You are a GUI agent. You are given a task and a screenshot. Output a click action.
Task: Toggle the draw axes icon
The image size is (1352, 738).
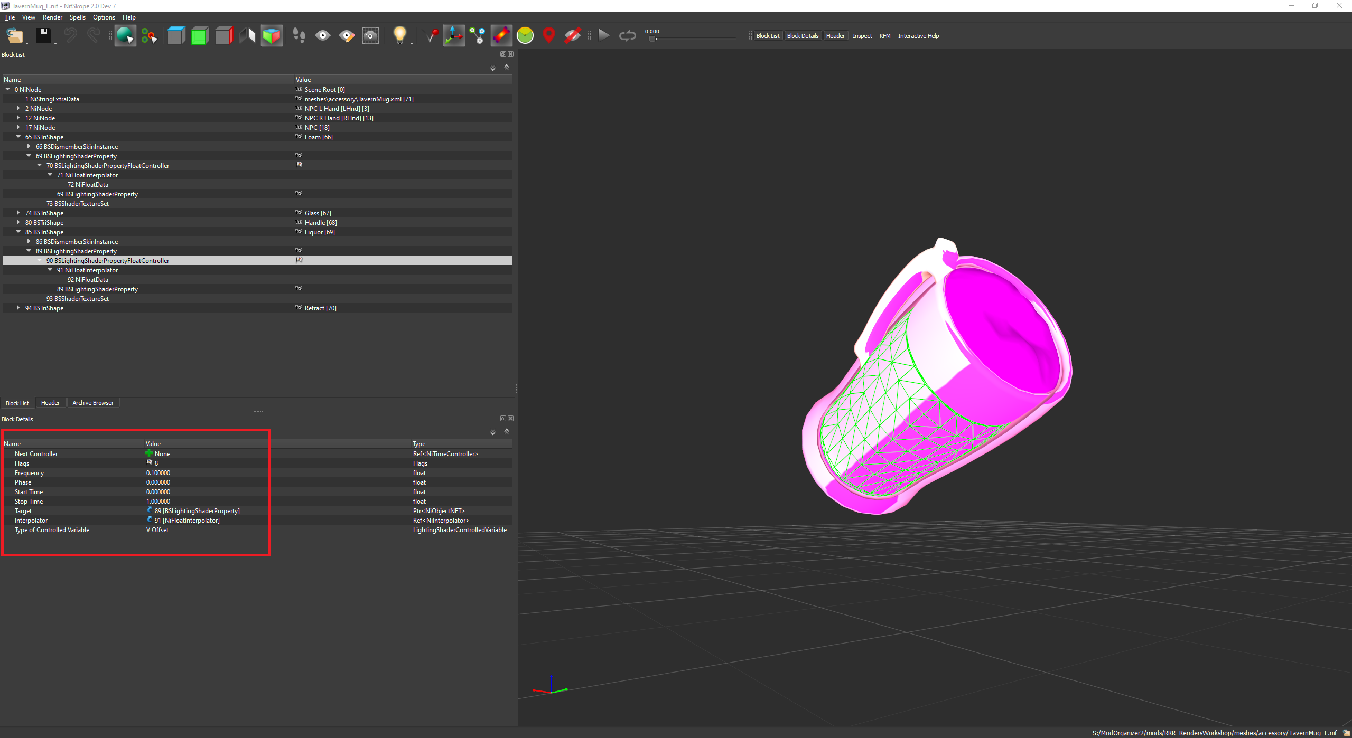pos(454,36)
